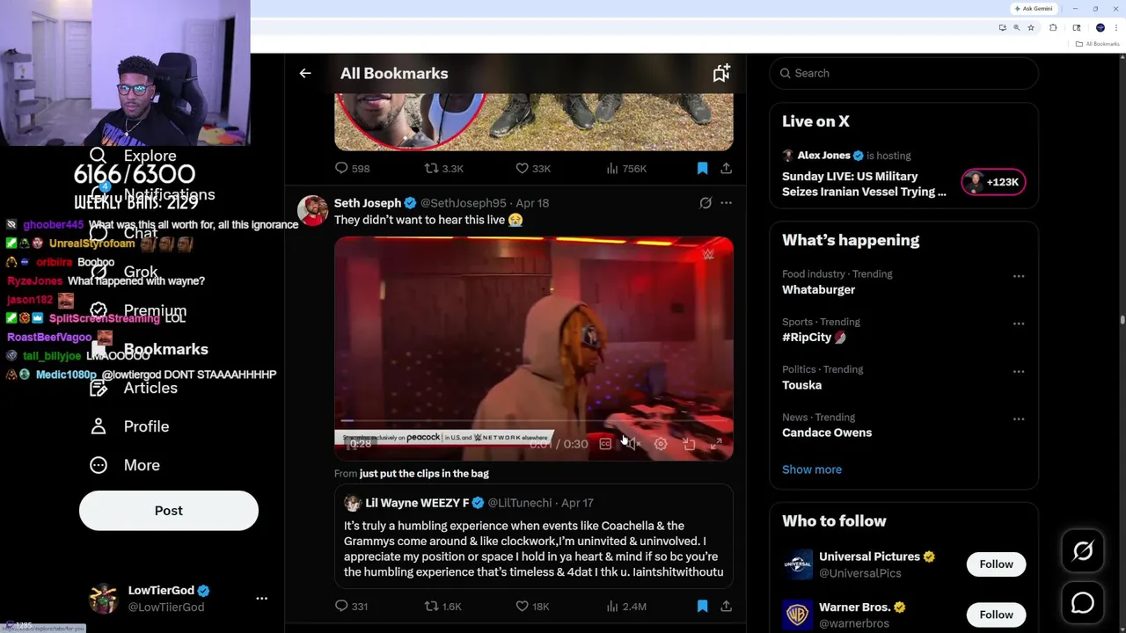The image size is (1126, 633).
Task: Open the 'just put the clips in the bag' source link
Action: click(424, 473)
